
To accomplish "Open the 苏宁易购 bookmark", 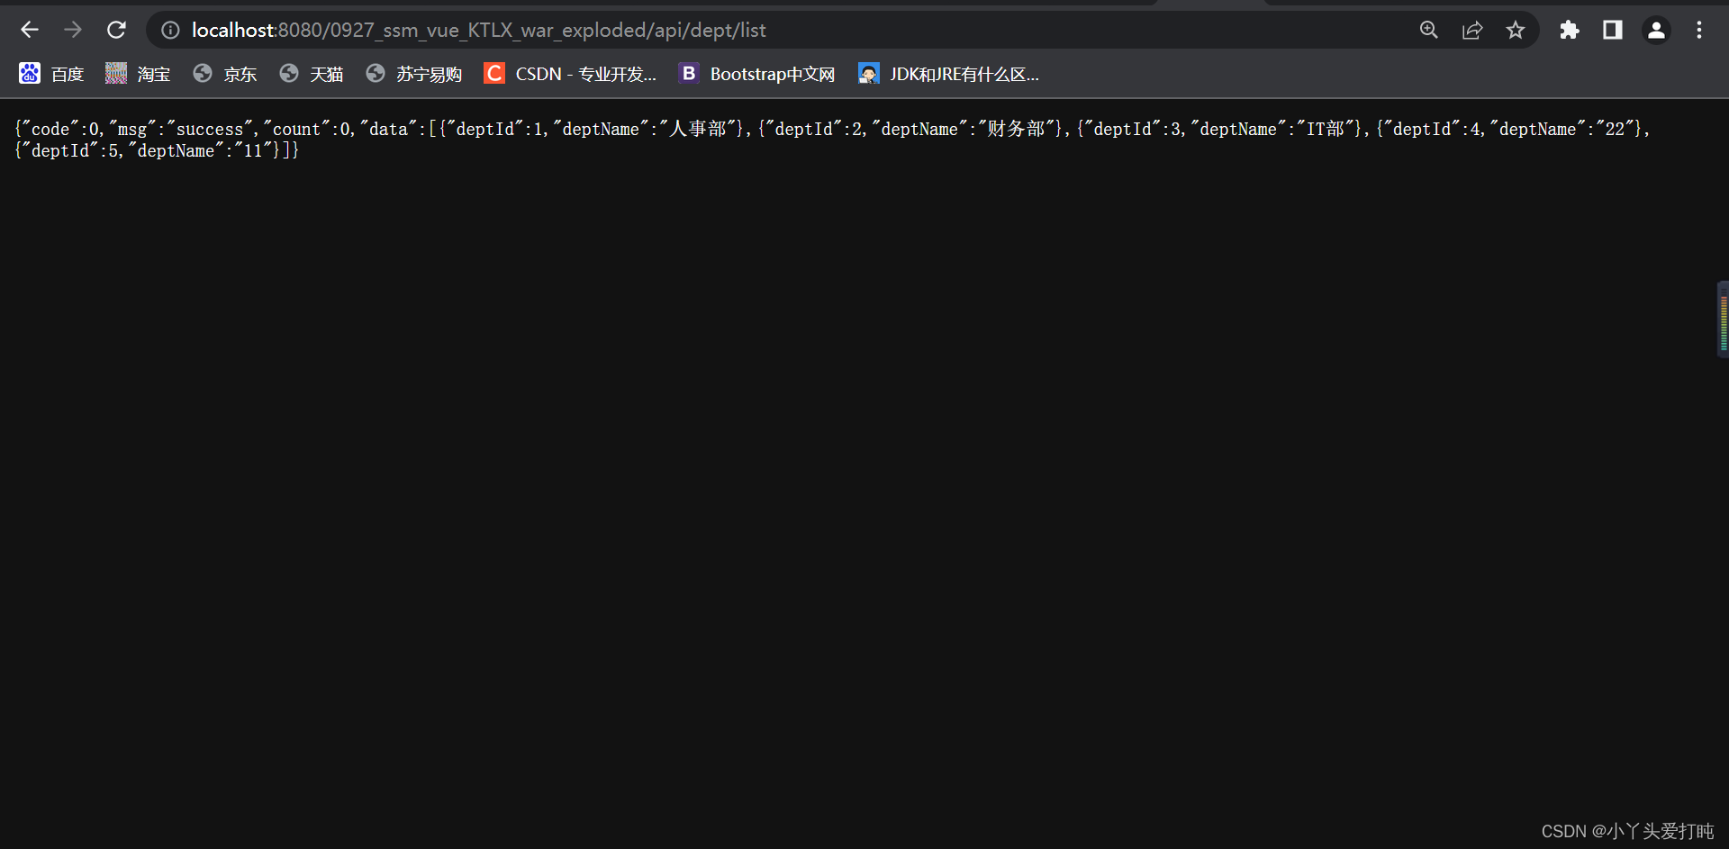I will (414, 74).
